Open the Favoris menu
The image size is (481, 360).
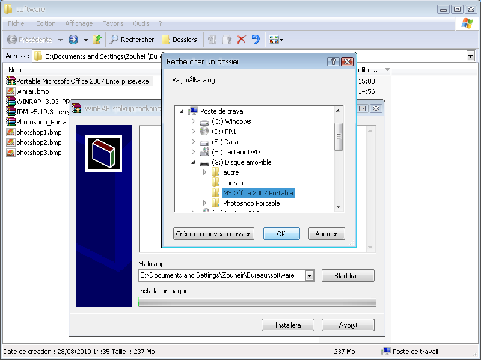113,23
